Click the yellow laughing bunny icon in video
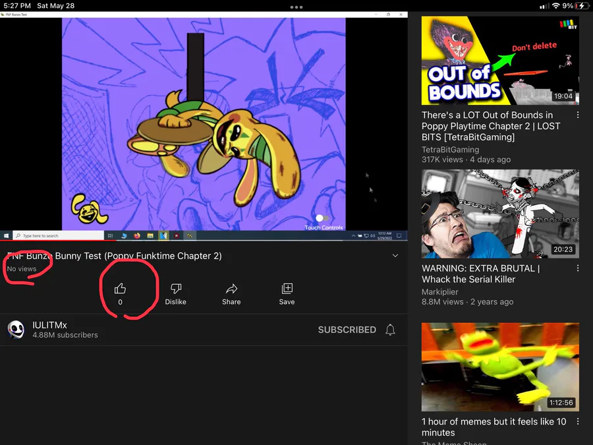 pyautogui.click(x=89, y=208)
